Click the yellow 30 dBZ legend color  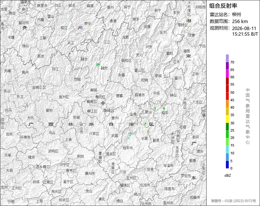coord(227,119)
